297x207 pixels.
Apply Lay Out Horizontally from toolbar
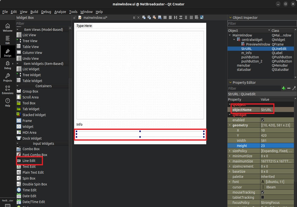pos(165,18)
